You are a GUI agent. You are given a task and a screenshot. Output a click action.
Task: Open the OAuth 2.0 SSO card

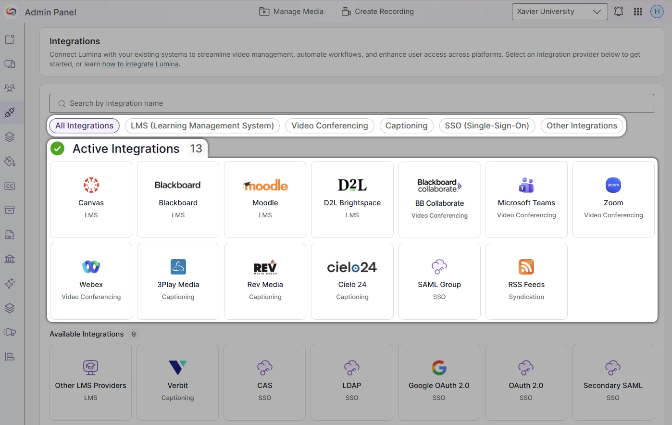tap(526, 382)
